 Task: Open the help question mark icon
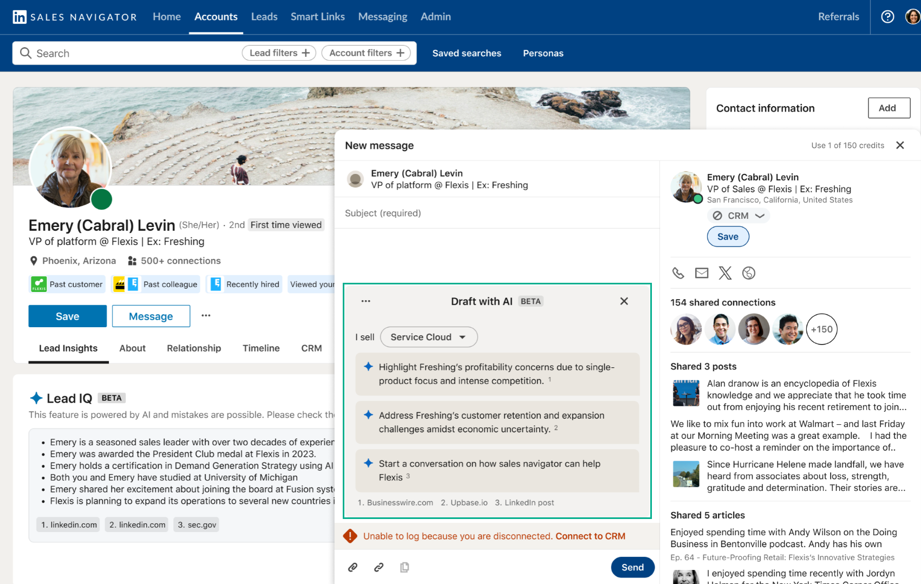(x=887, y=17)
